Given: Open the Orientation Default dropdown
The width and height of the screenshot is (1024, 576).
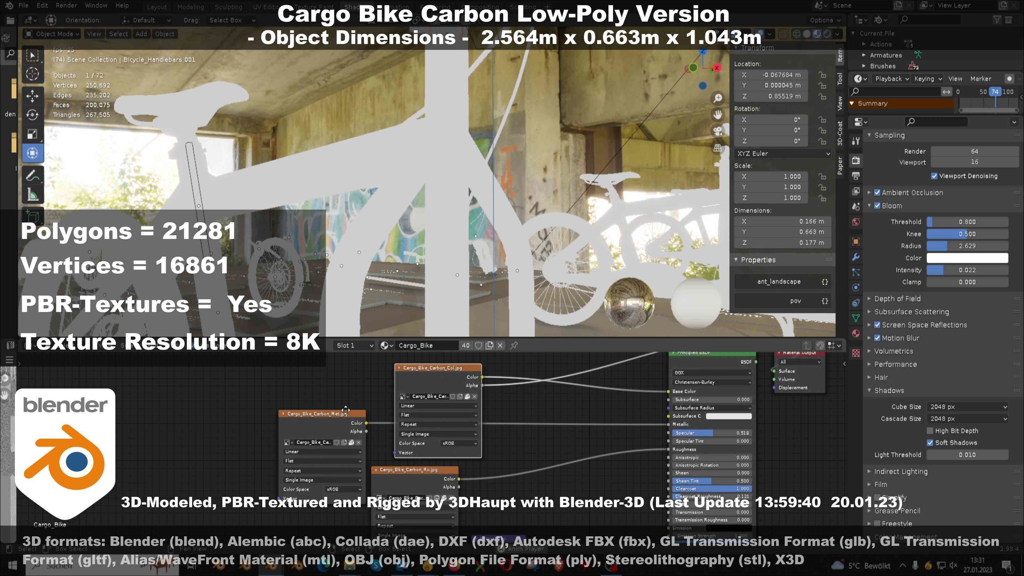Looking at the screenshot, I should [x=147, y=20].
